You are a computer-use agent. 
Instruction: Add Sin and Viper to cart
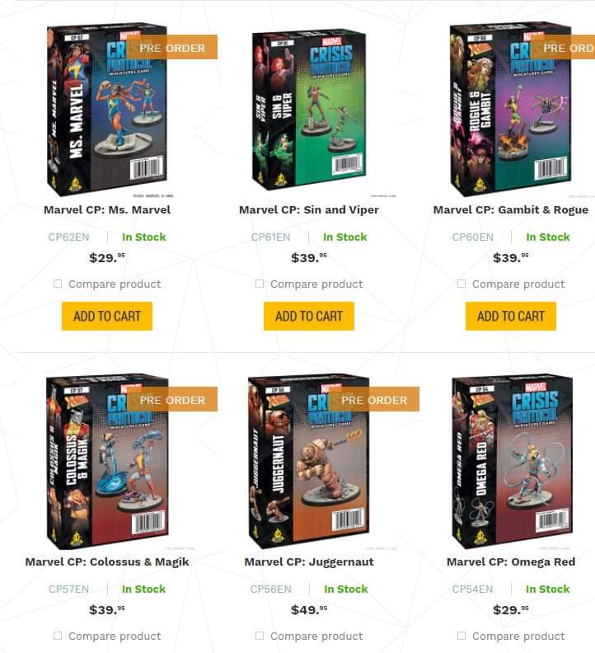(309, 316)
